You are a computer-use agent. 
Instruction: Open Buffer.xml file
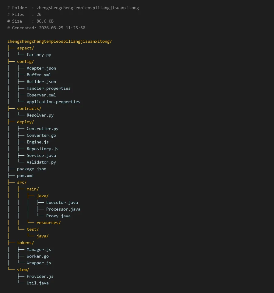click(x=39, y=75)
